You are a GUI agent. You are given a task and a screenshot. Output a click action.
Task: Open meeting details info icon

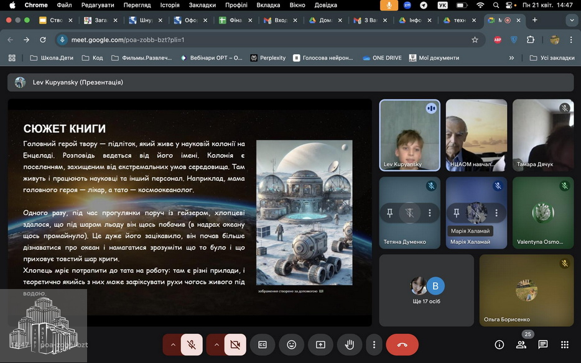[x=499, y=344]
